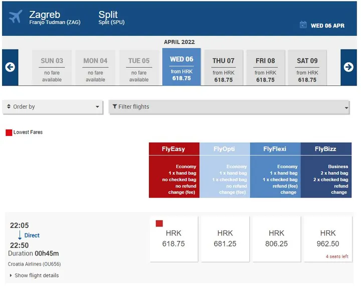
Task: Click the Zagreb origin city name
Action: click(x=45, y=14)
